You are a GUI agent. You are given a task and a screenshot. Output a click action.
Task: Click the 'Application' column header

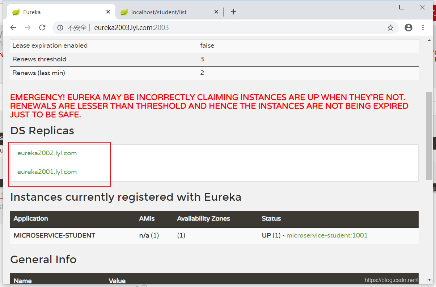coord(31,218)
